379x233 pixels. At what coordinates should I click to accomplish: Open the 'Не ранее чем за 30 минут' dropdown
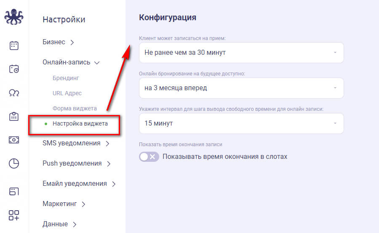pos(241,53)
